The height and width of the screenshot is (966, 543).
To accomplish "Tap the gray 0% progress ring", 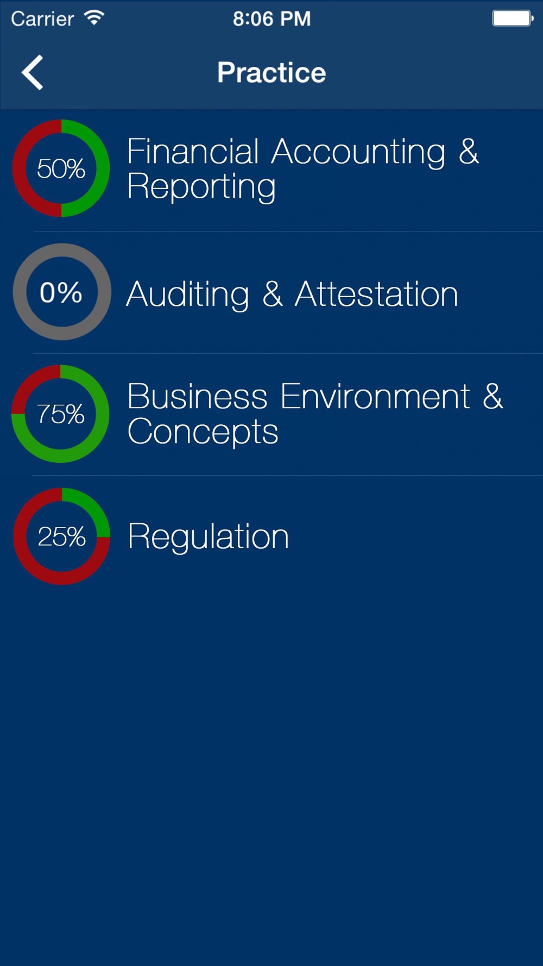I will point(61,292).
